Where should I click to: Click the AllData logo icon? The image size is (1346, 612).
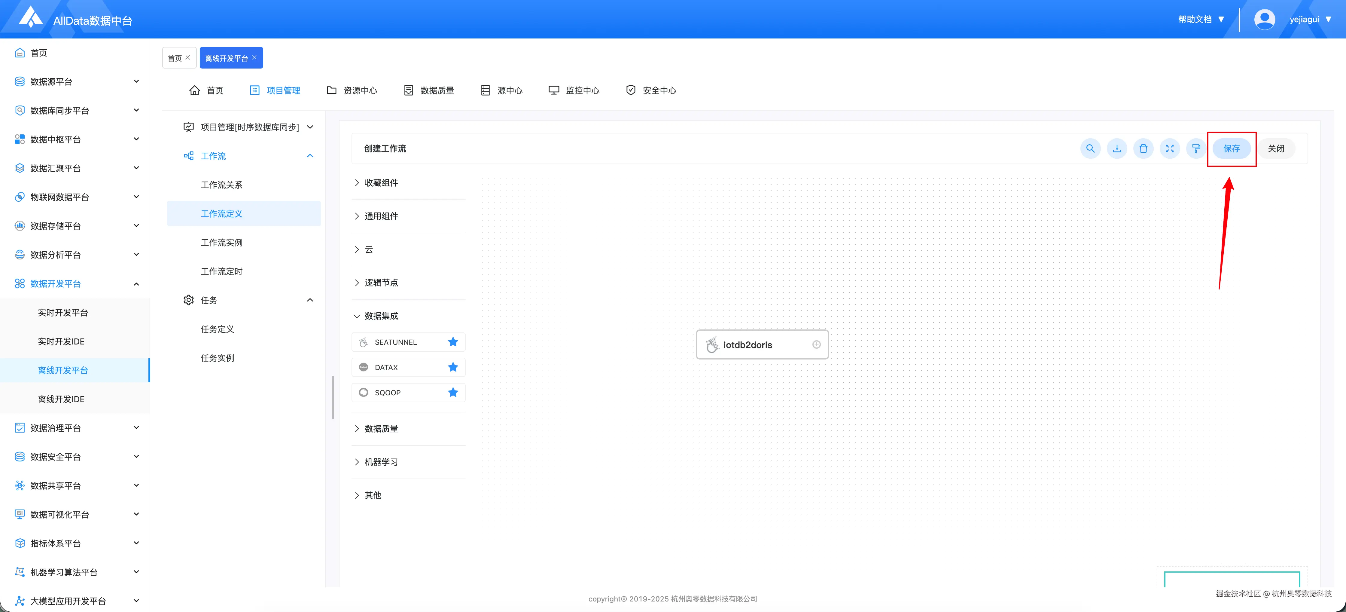pyautogui.click(x=30, y=17)
